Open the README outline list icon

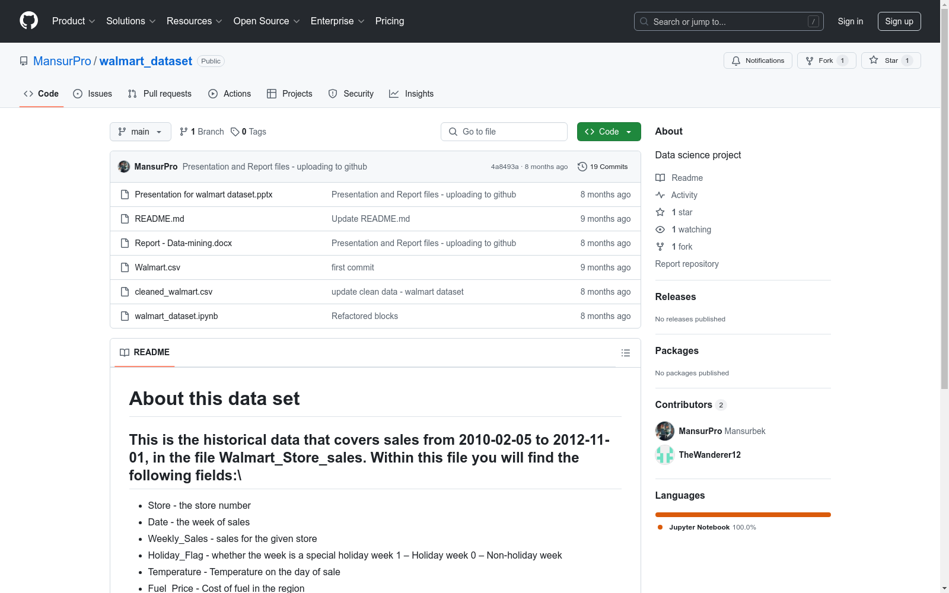pyautogui.click(x=625, y=353)
